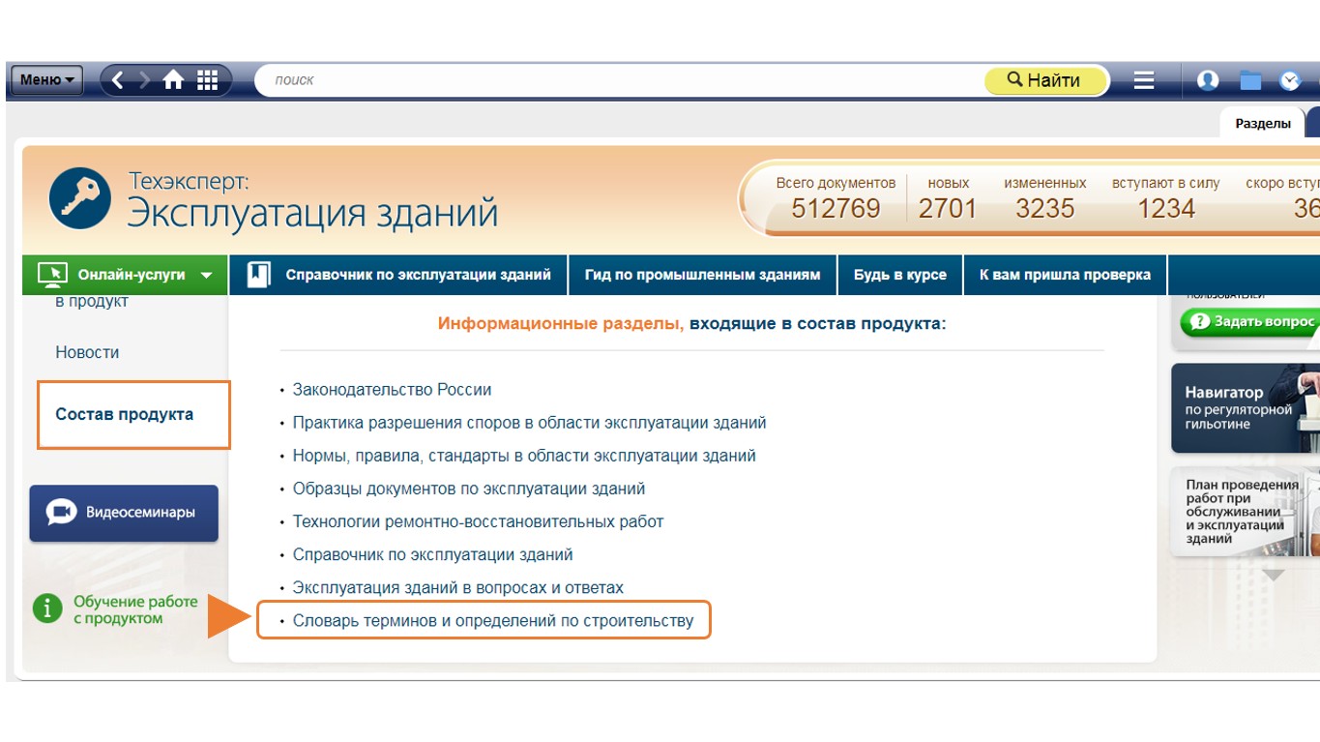
Task: Click the question mark icon on Задать вопрос
Action: tap(1200, 322)
